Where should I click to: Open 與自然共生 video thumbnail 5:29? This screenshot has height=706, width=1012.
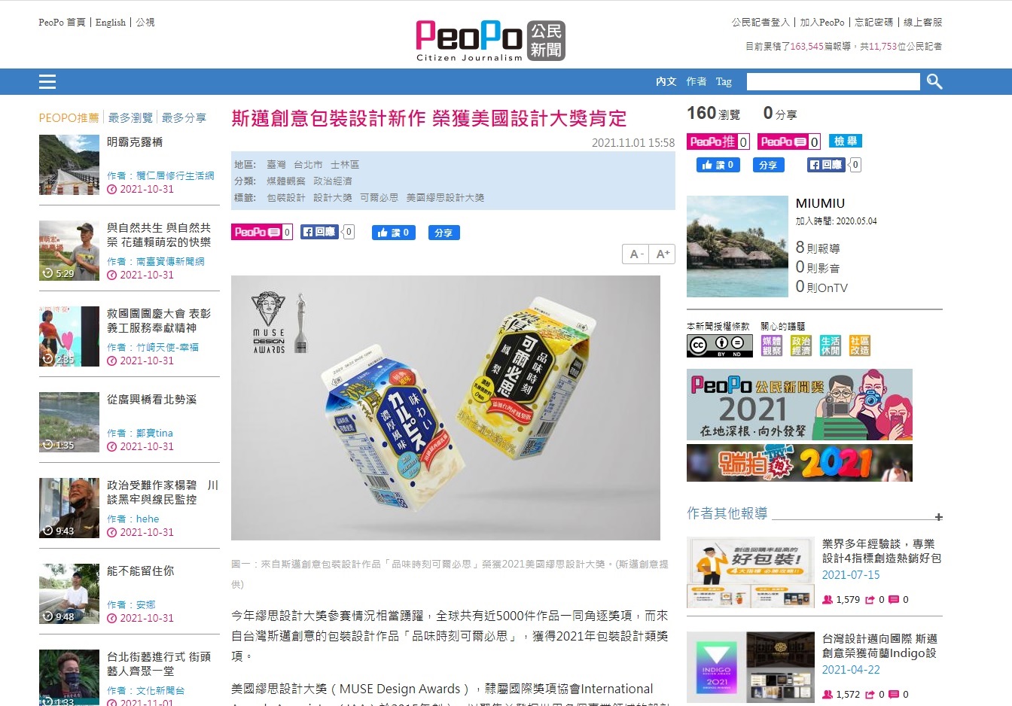(69, 251)
